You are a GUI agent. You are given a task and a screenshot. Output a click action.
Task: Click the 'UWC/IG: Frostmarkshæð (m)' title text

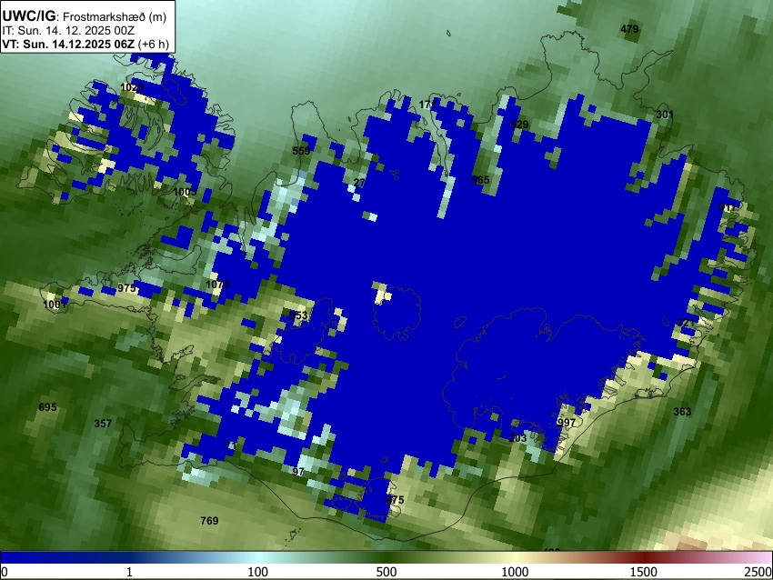(85, 16)
